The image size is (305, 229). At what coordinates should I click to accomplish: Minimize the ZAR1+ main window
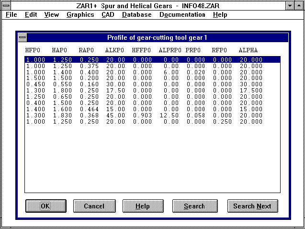tap(290, 5)
